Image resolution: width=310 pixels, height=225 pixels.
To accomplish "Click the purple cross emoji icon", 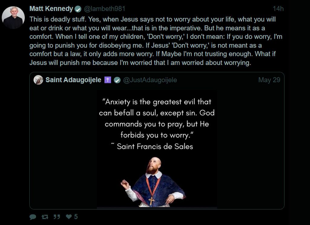I will pyautogui.click(x=107, y=80).
